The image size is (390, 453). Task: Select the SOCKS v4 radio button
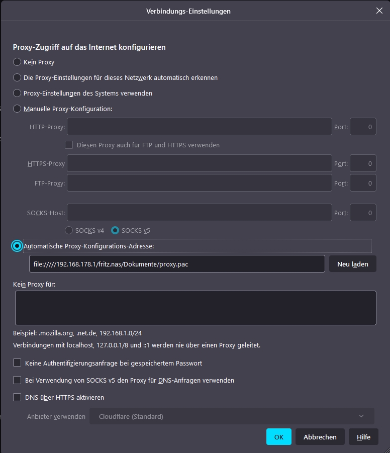pos(69,230)
